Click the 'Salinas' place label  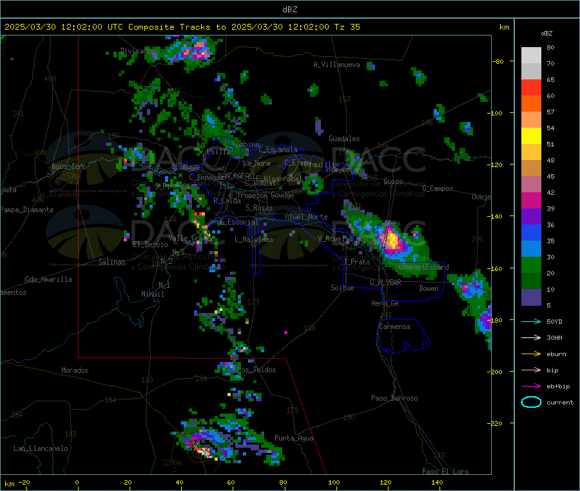click(111, 262)
